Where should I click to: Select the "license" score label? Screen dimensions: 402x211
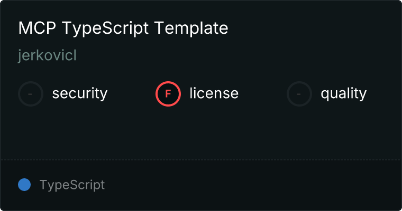click(x=214, y=94)
